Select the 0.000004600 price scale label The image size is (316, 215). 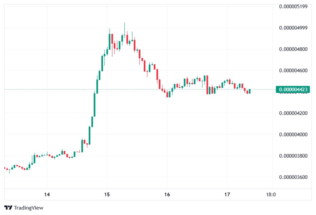[x=293, y=71]
